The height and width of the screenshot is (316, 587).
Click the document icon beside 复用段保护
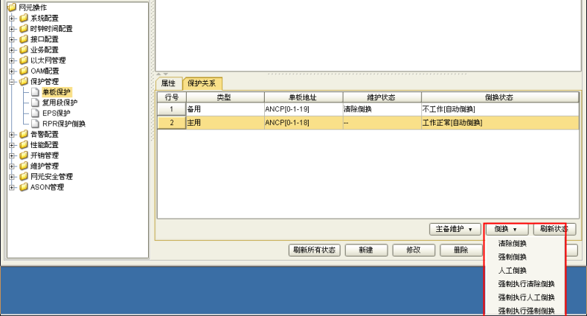(x=35, y=103)
